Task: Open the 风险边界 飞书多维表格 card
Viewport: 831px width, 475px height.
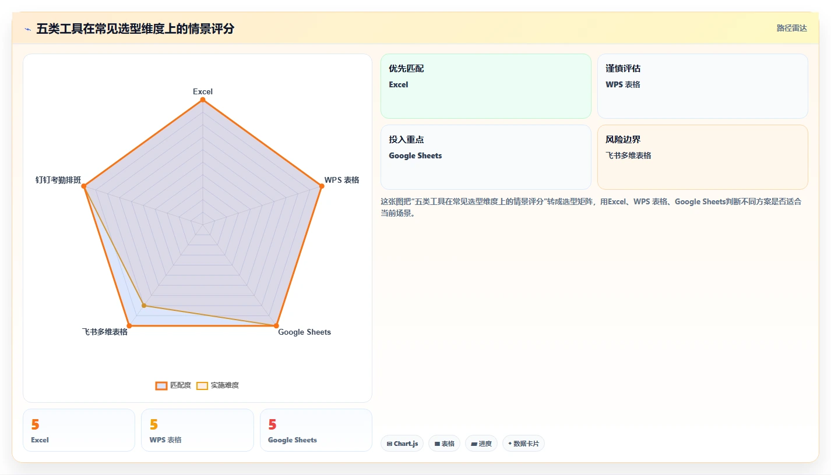Action: point(703,157)
